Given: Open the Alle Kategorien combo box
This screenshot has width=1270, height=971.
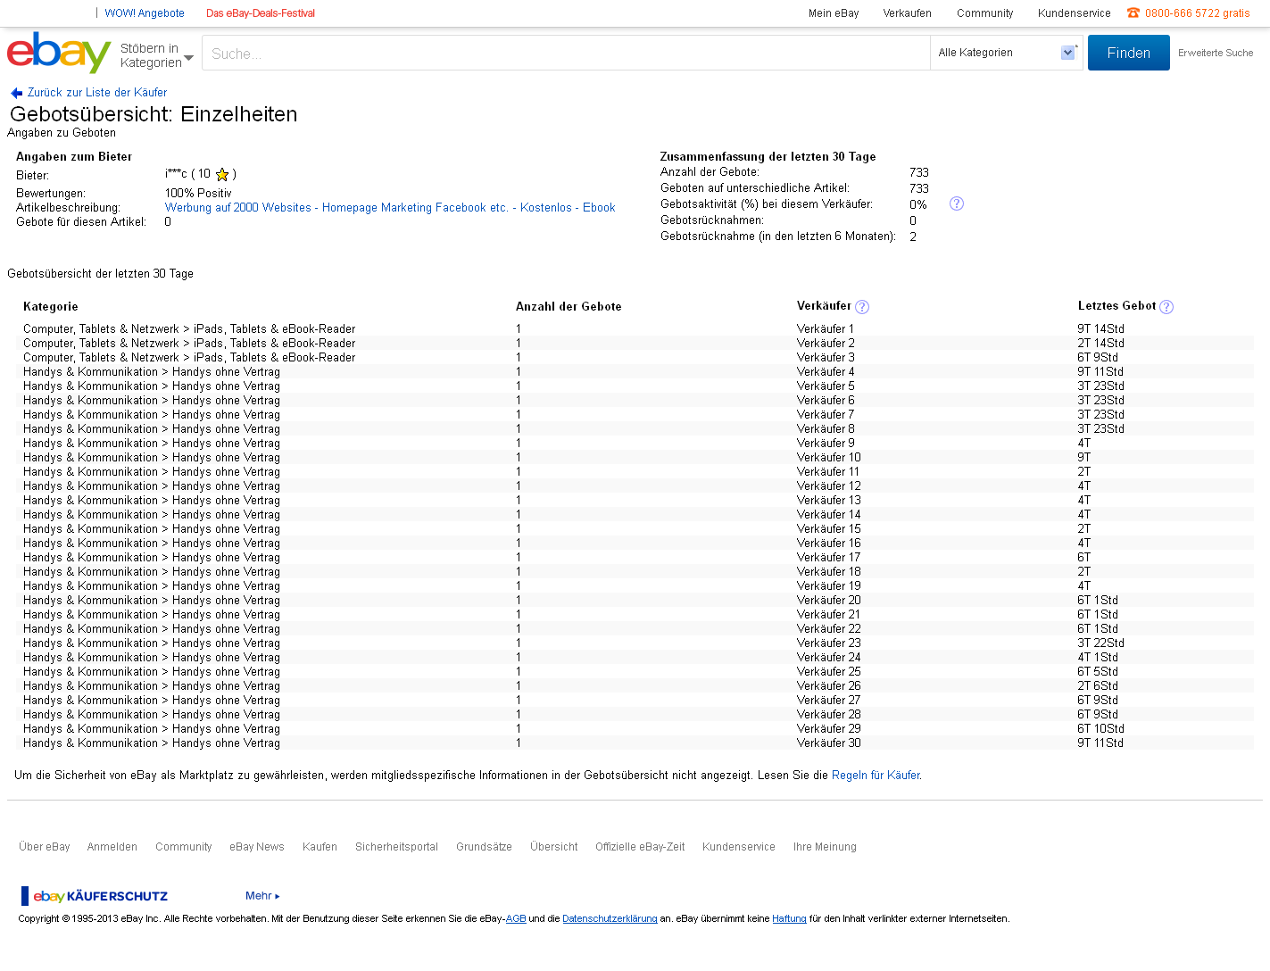Looking at the screenshot, I should 1007,53.
